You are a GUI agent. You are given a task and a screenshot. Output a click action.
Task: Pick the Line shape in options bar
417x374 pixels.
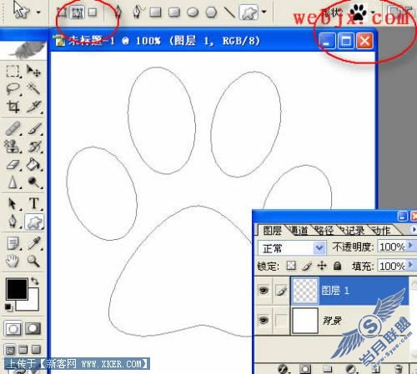[x=229, y=12]
